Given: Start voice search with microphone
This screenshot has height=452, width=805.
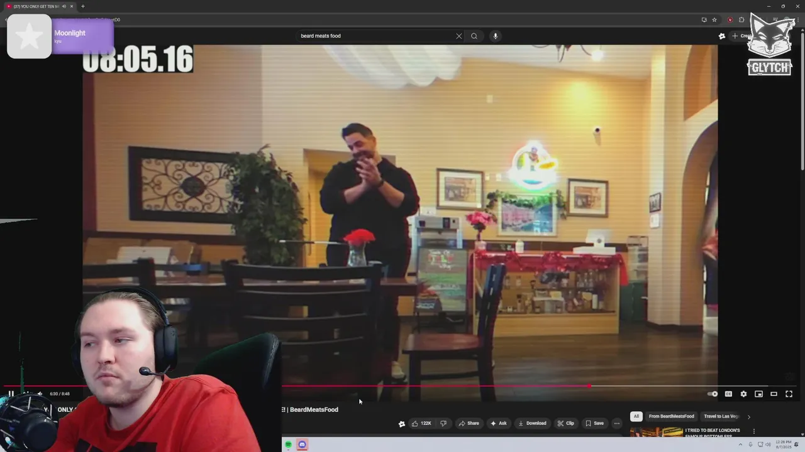Looking at the screenshot, I should coord(495,36).
